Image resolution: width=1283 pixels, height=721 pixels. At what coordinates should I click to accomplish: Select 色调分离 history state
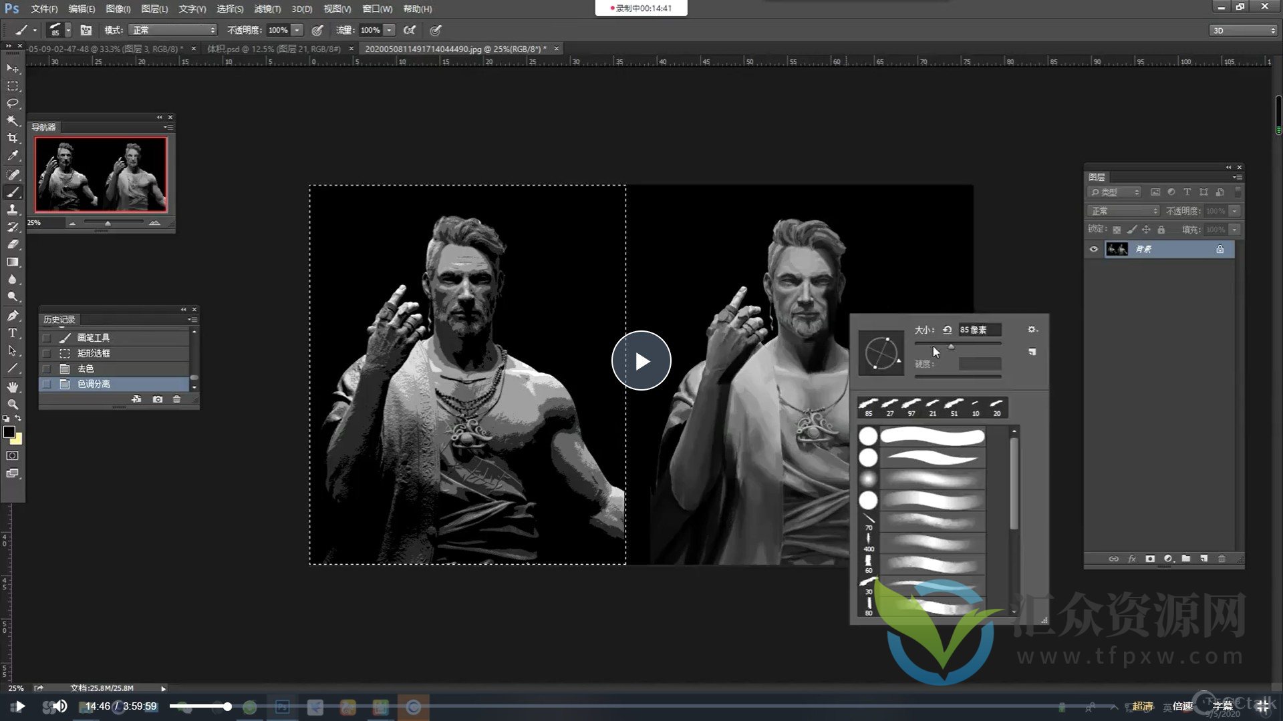pyautogui.click(x=94, y=384)
